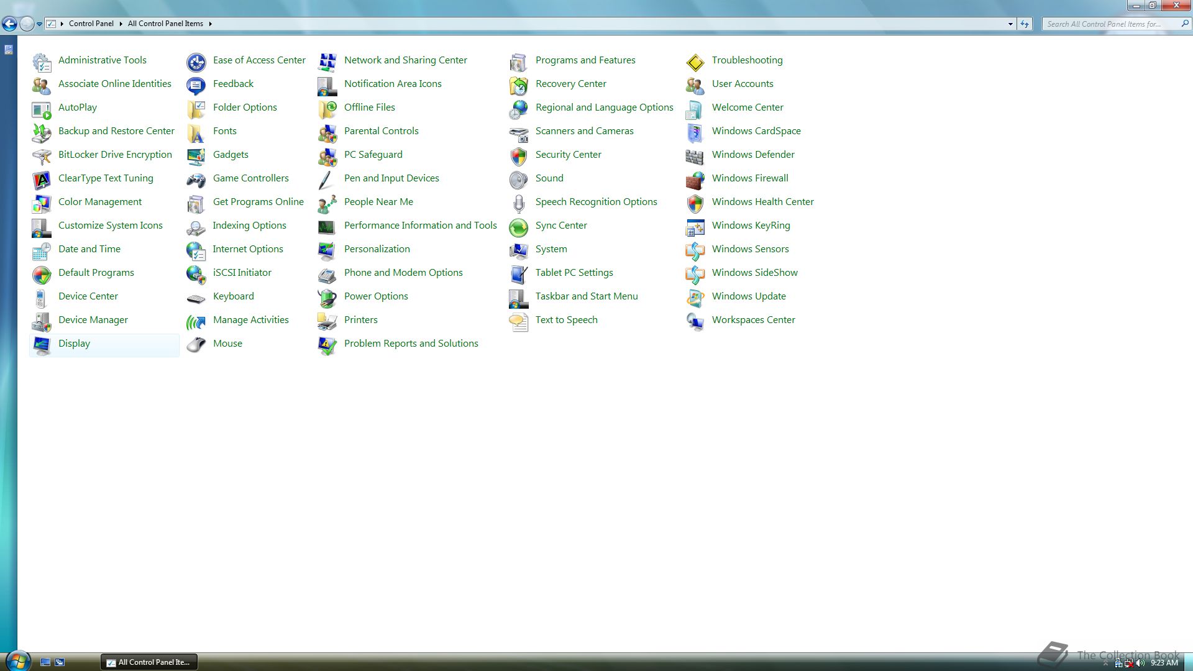Open Folder Options link

(x=245, y=107)
